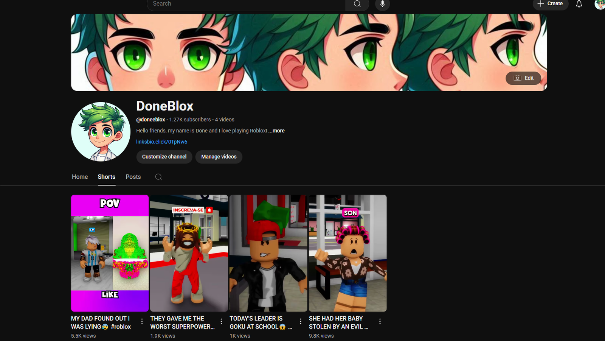The width and height of the screenshot is (605, 341).
Task: Click the 4 videos count text
Action: [x=225, y=120]
